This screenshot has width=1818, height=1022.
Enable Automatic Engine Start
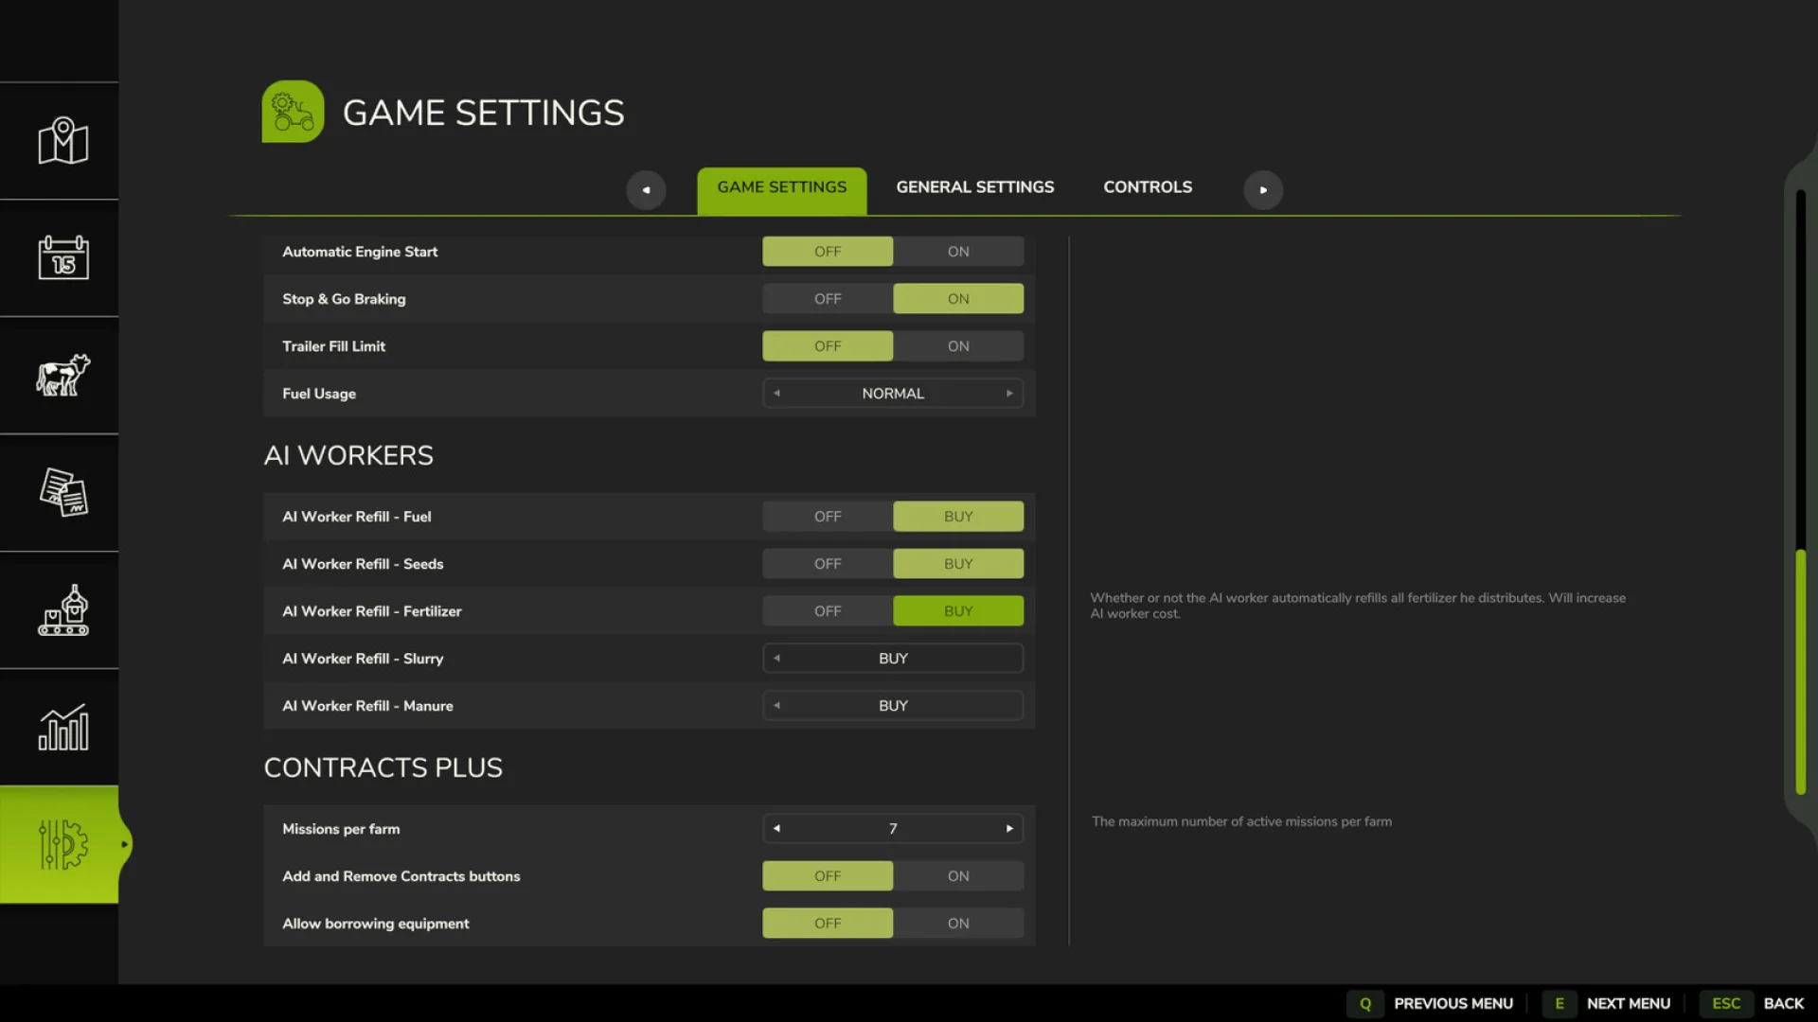click(x=957, y=251)
